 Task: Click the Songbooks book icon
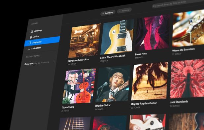coord(30,43)
